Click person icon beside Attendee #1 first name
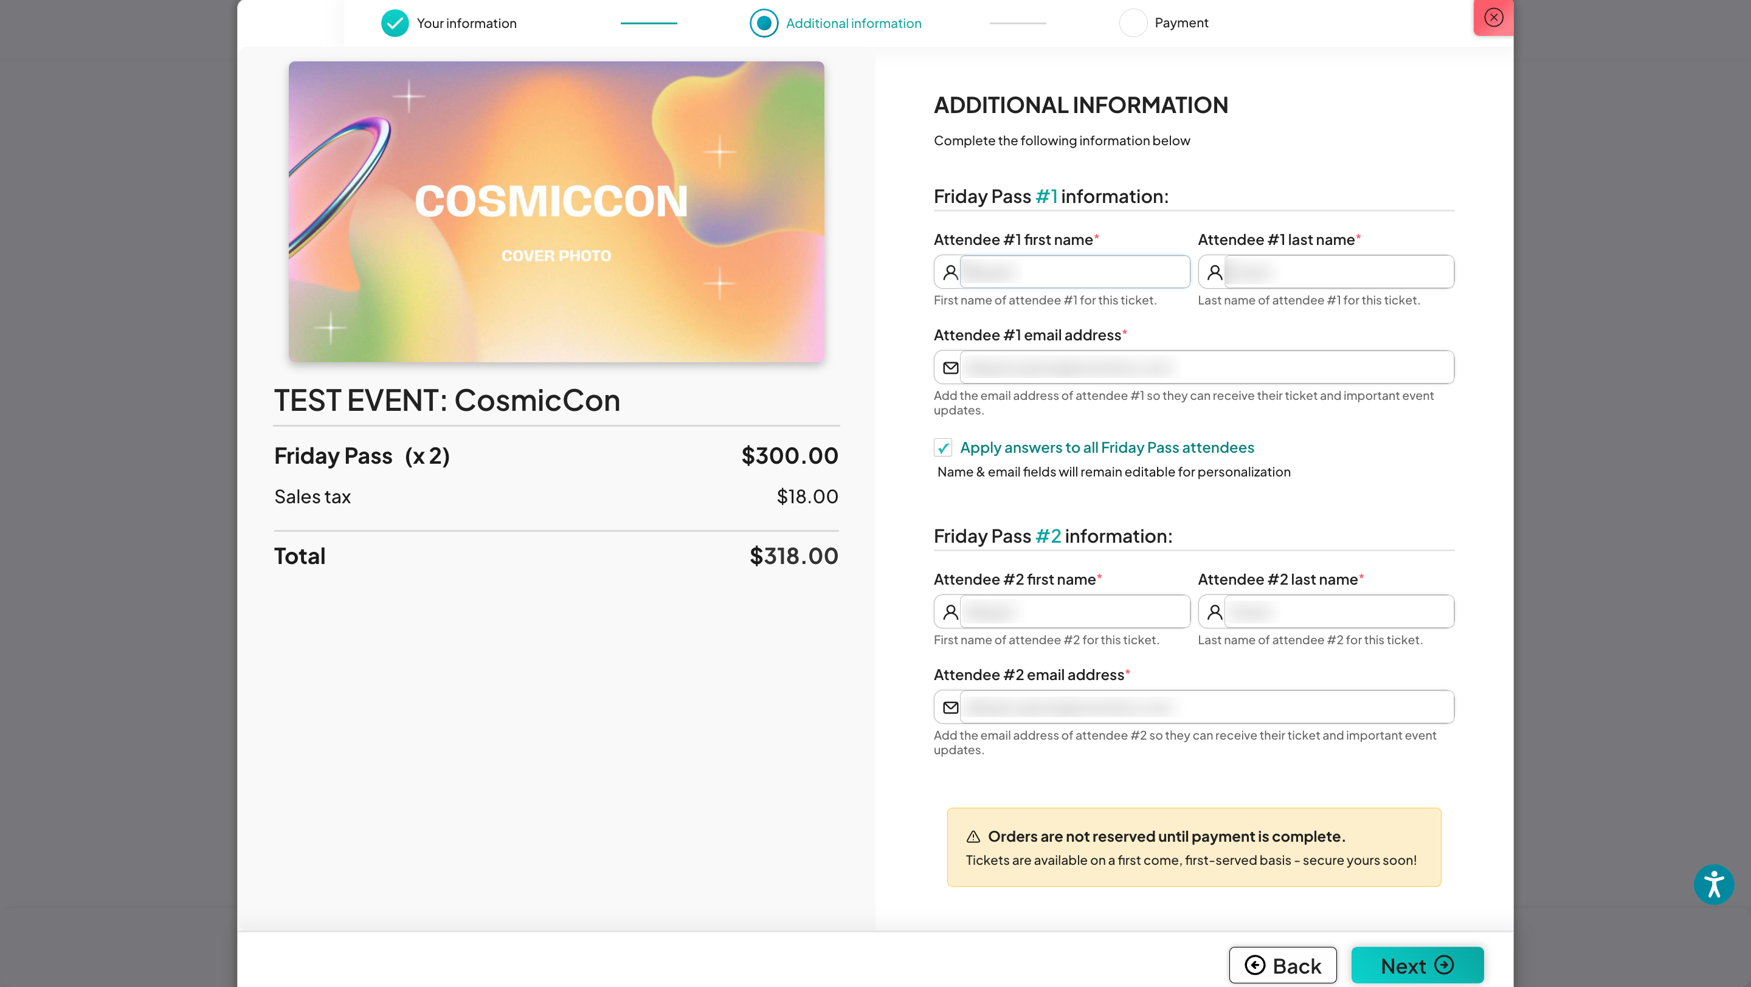1751x987 pixels. 950,272
